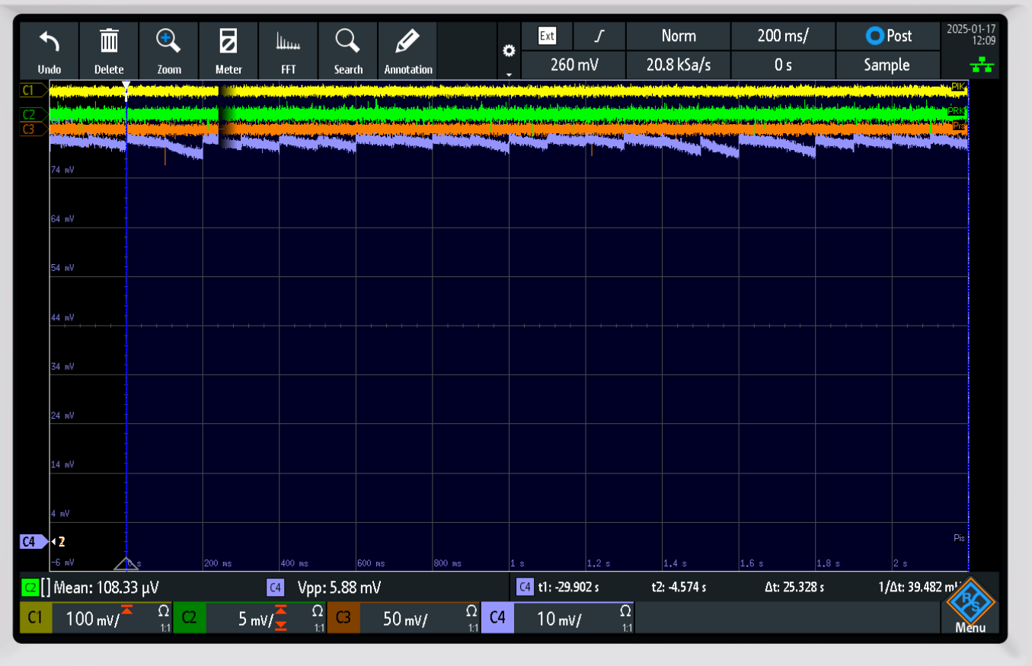Click the 260 mV trigger level field
The image size is (1032, 666).
tap(574, 65)
